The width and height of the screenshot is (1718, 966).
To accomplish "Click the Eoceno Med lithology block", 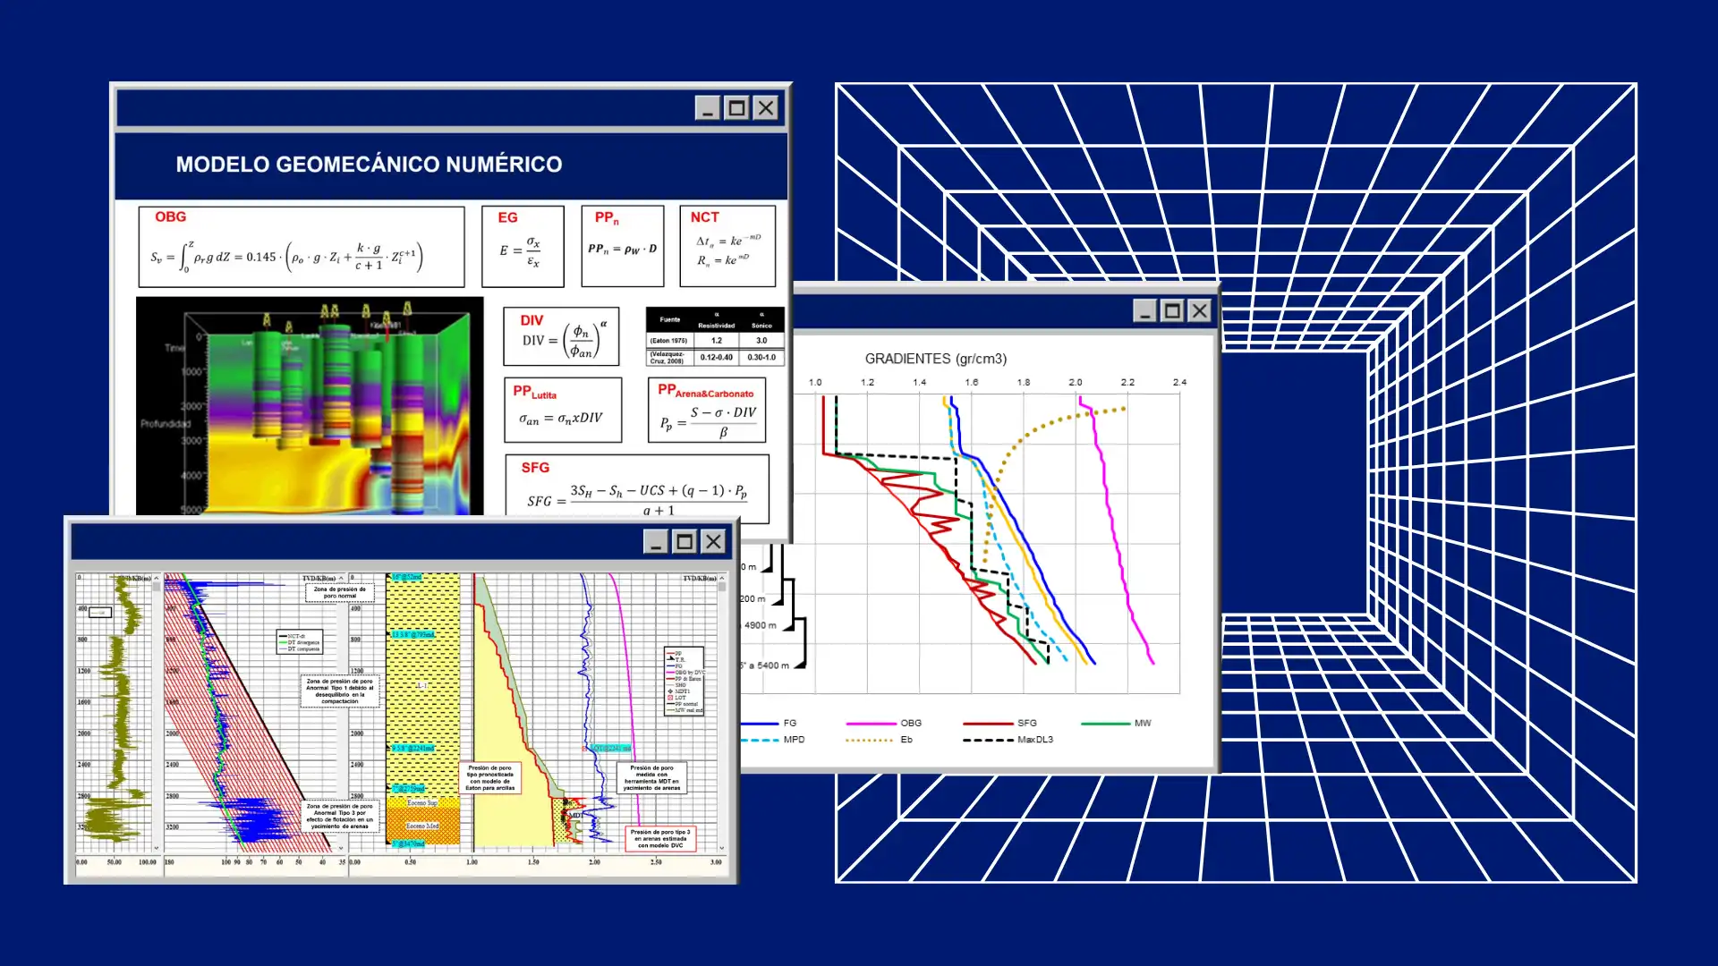I will [x=422, y=826].
